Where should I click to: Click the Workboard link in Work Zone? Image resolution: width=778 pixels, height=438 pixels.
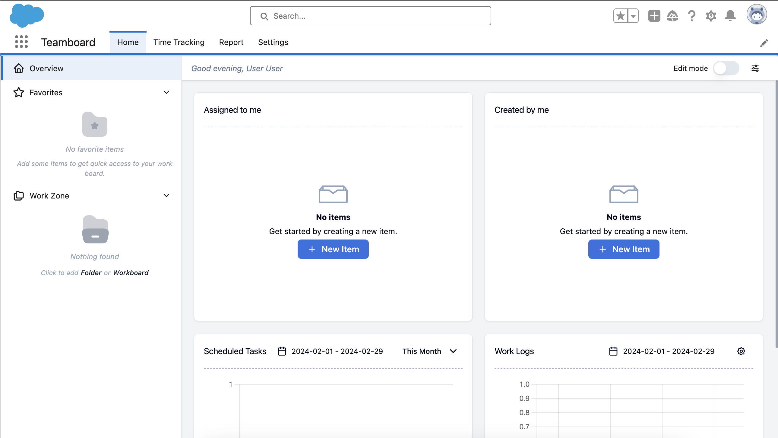tap(131, 272)
